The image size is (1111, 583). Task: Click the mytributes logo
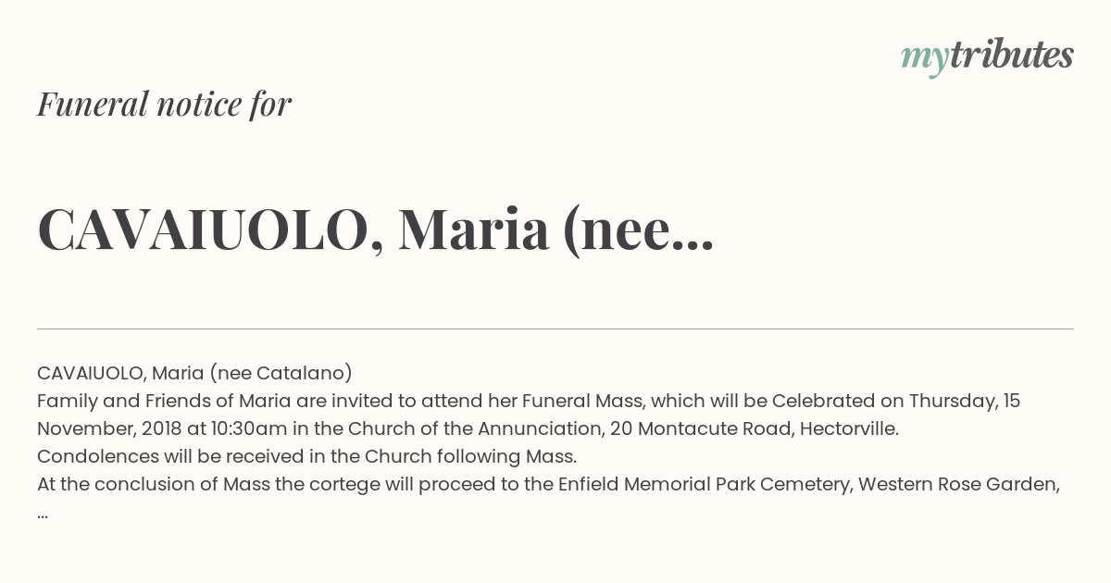point(987,56)
